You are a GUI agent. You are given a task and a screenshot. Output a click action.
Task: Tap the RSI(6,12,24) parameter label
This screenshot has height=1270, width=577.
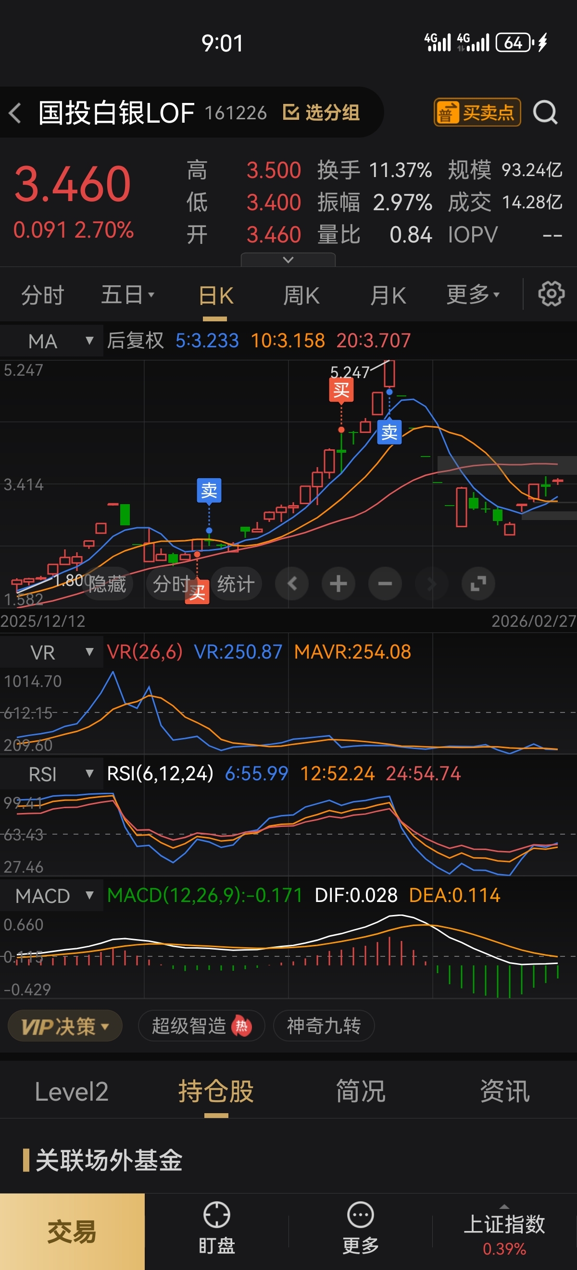click(x=160, y=773)
